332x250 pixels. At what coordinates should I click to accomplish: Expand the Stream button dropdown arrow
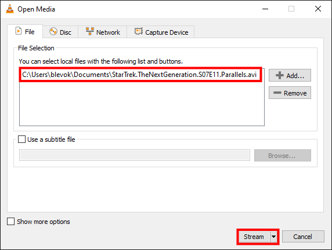click(x=273, y=237)
